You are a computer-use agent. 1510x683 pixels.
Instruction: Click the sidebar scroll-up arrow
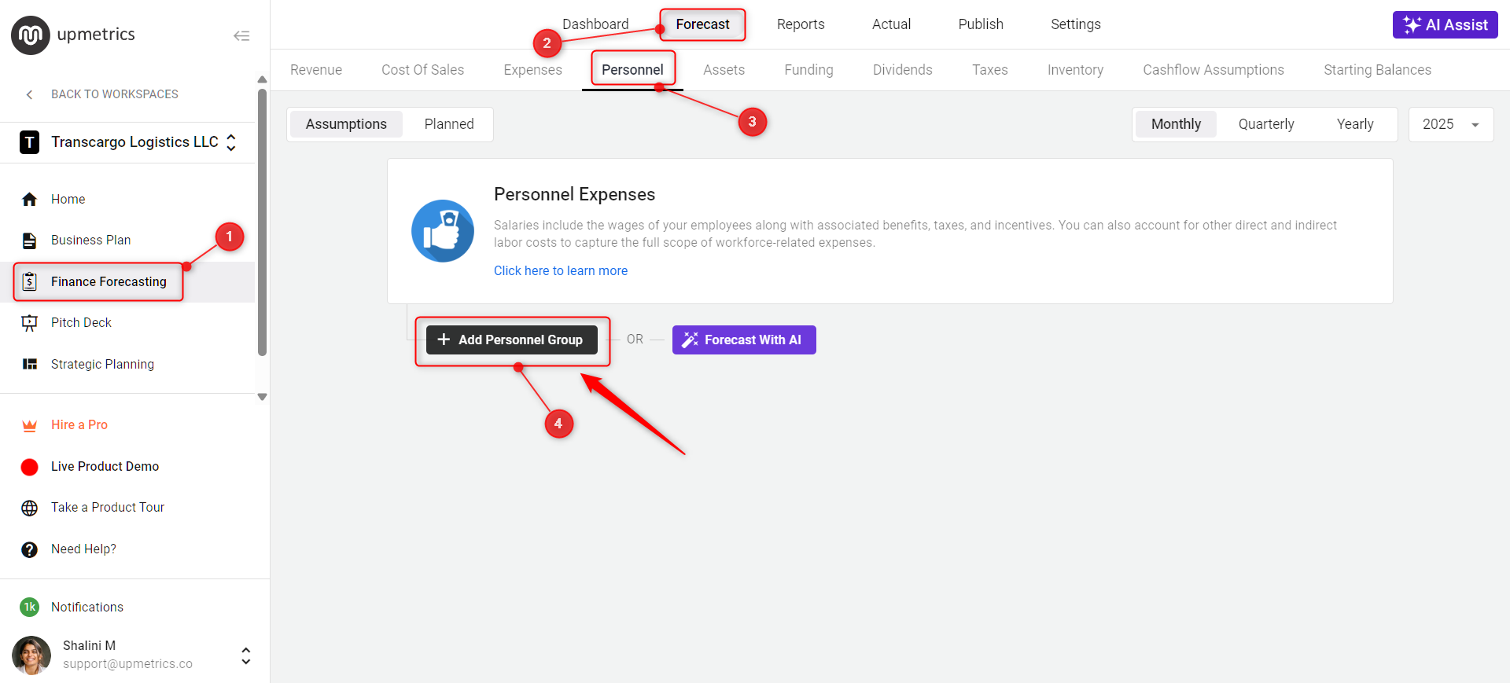263,79
